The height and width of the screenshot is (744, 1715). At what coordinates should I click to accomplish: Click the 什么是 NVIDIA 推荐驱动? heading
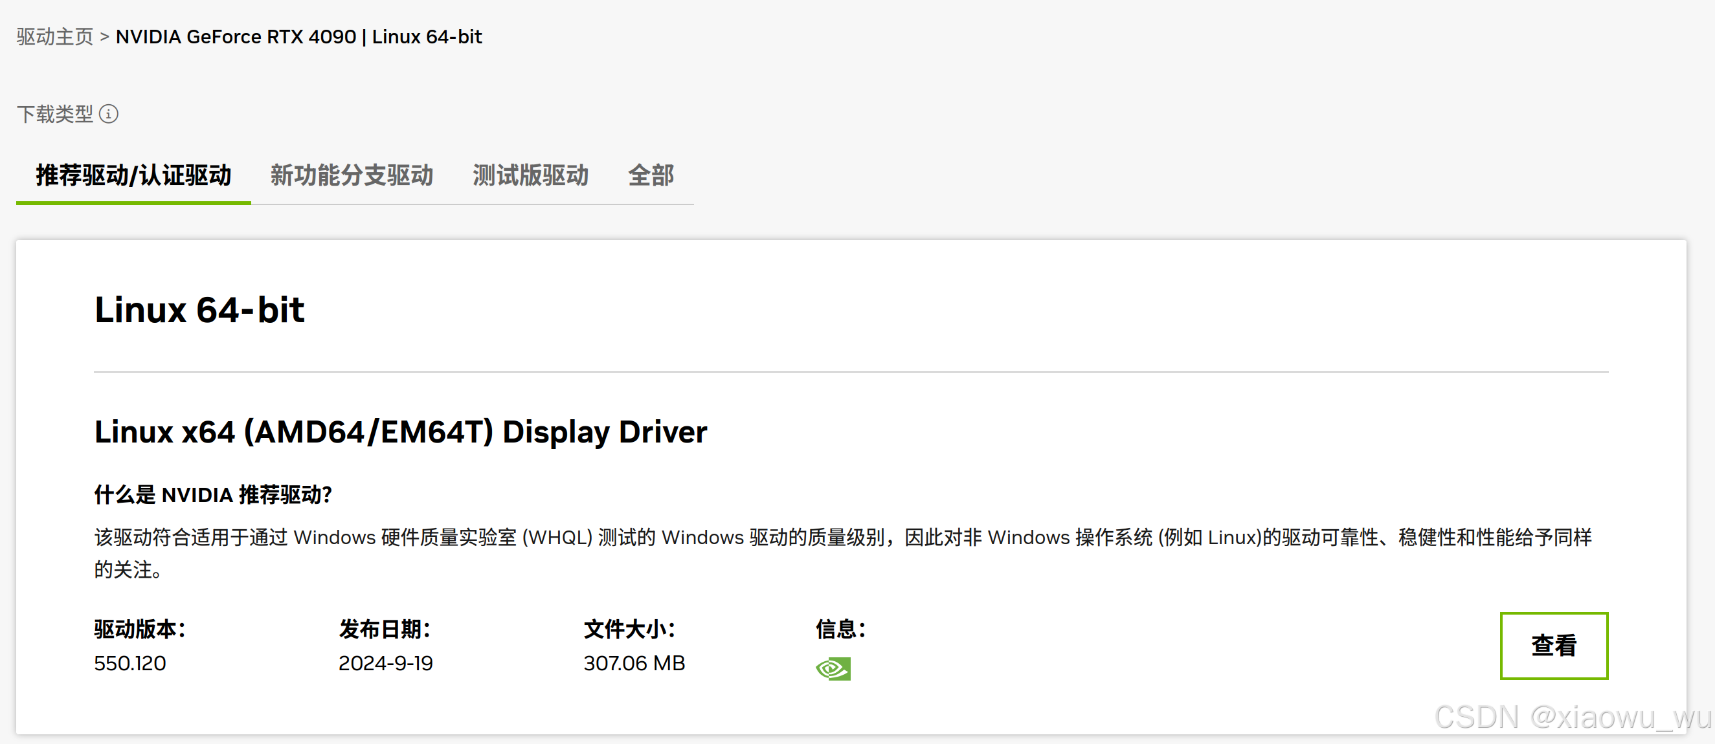[x=213, y=494]
